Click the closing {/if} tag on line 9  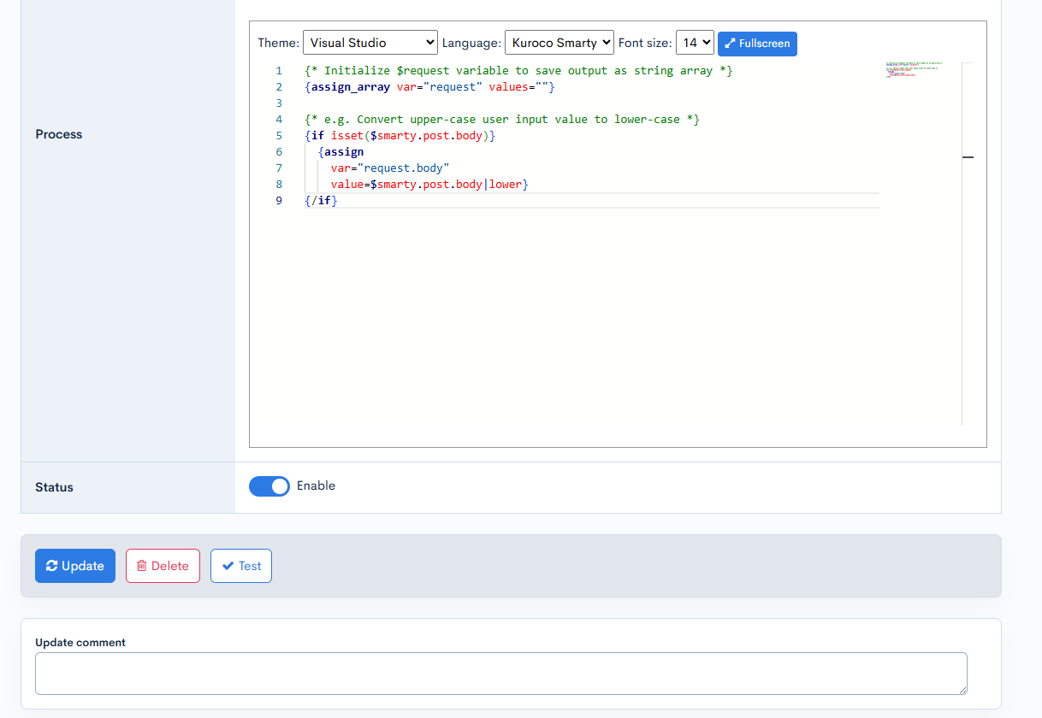pos(322,201)
